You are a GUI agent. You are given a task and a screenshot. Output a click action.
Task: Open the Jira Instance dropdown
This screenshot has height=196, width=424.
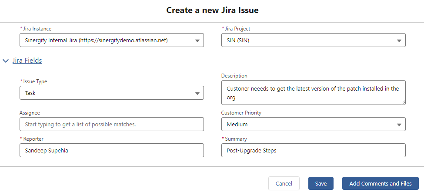[111, 40]
